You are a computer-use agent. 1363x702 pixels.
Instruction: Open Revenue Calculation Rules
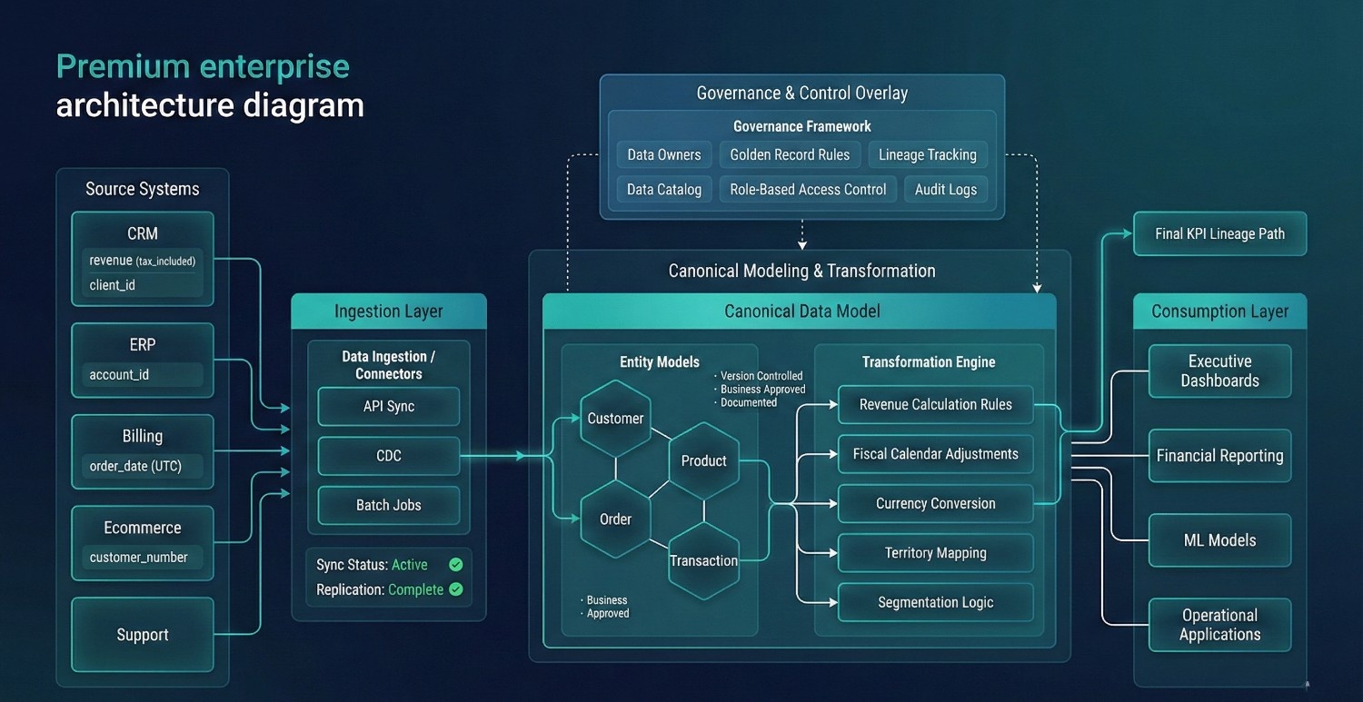[x=935, y=405]
